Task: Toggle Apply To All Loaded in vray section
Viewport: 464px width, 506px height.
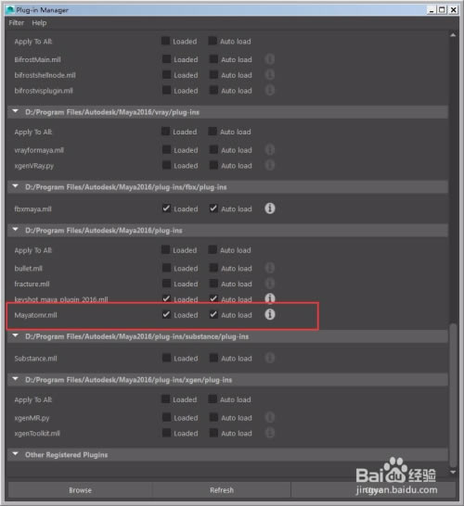Action: point(165,132)
